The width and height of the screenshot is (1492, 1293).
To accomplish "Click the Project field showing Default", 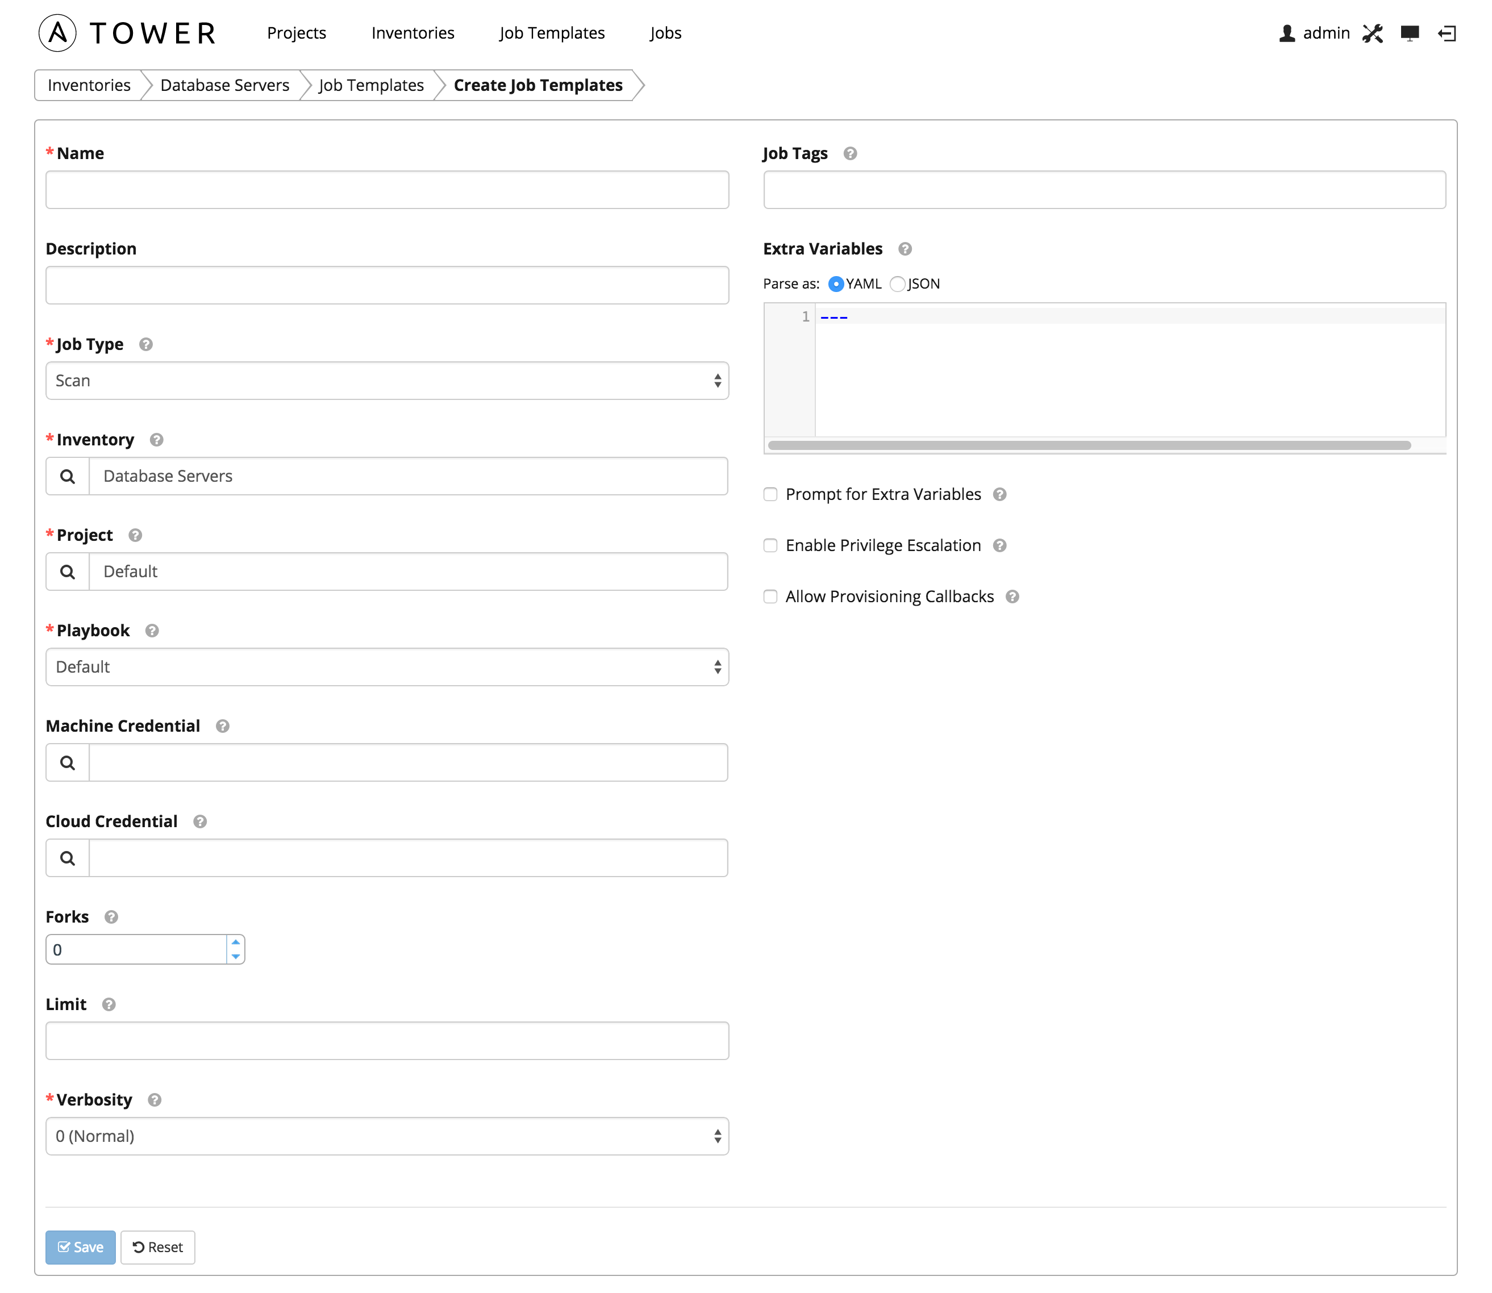I will [x=409, y=572].
